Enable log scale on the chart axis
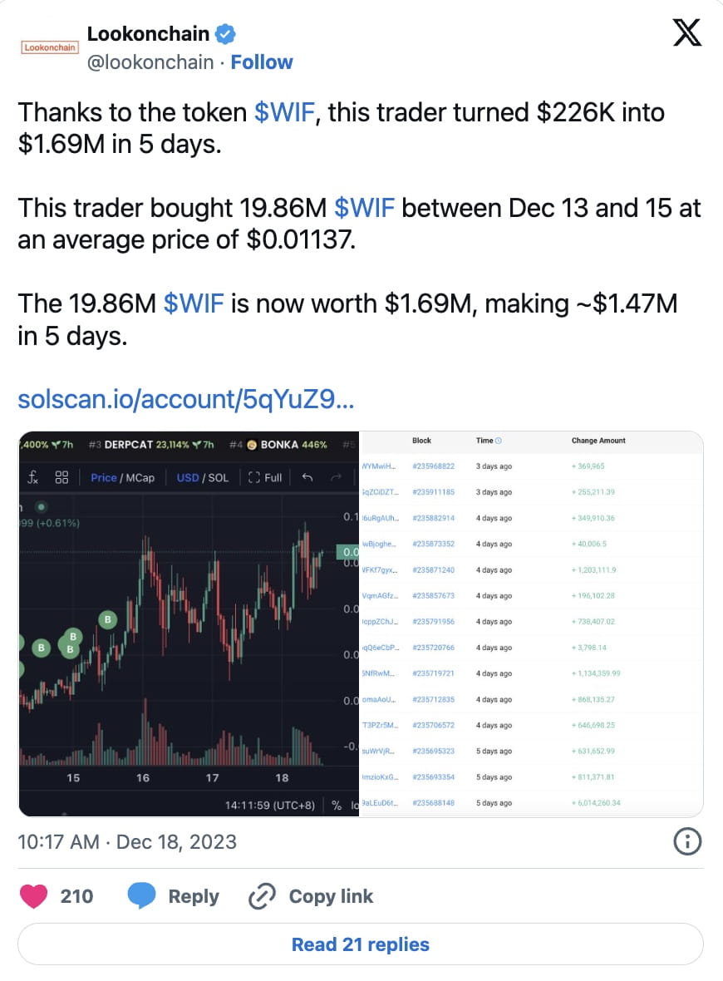 pos(356,805)
